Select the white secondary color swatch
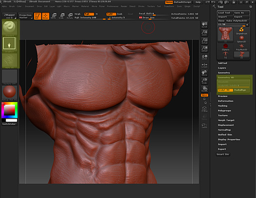This screenshot has height=198, width=256. point(11,120)
